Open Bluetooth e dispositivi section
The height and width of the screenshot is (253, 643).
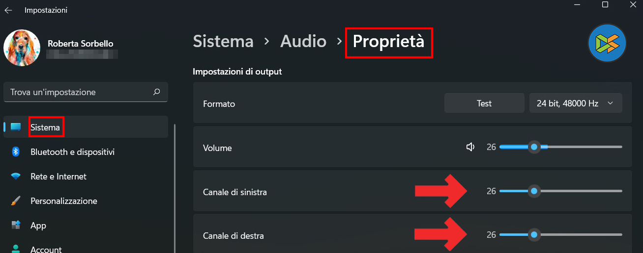tap(72, 152)
